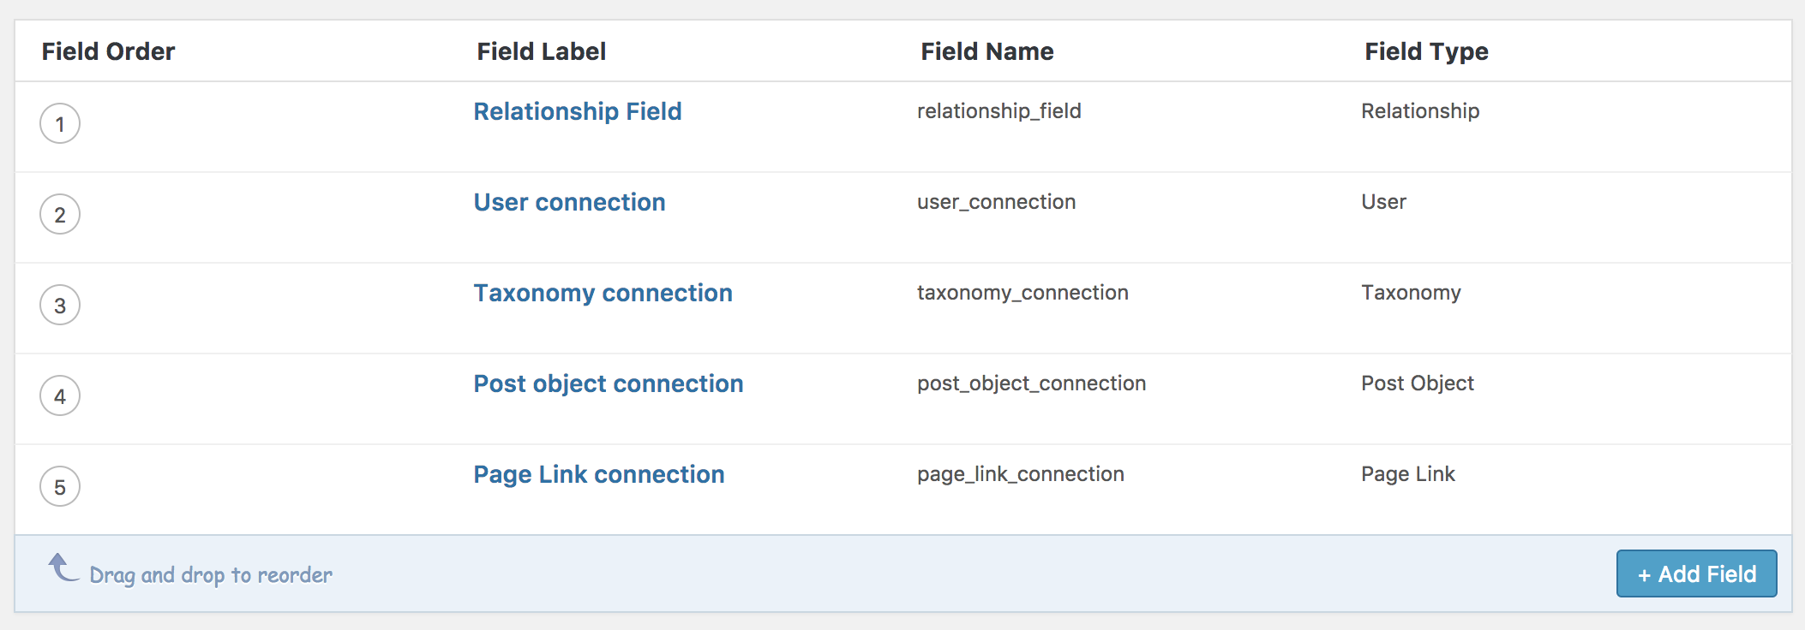Click the field order circle number 1
Image resolution: width=1805 pixels, height=630 pixels.
(60, 123)
